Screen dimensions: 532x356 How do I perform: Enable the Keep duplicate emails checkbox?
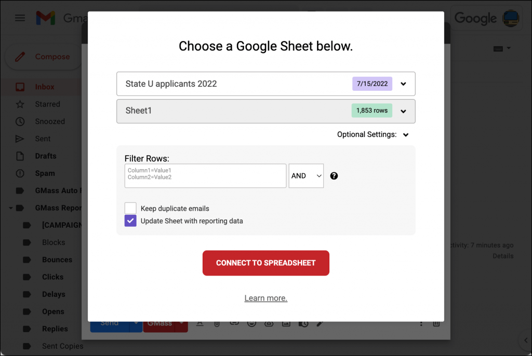(130, 208)
